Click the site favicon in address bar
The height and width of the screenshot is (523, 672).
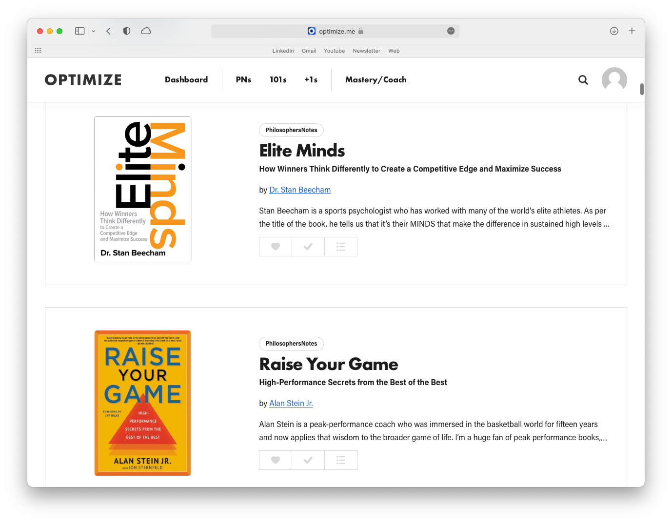312,31
